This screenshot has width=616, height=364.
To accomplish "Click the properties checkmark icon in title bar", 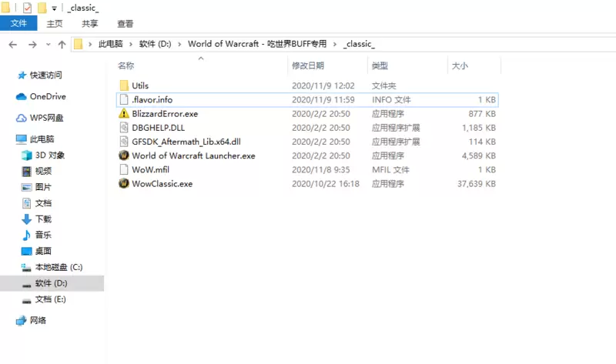I will click(27, 8).
